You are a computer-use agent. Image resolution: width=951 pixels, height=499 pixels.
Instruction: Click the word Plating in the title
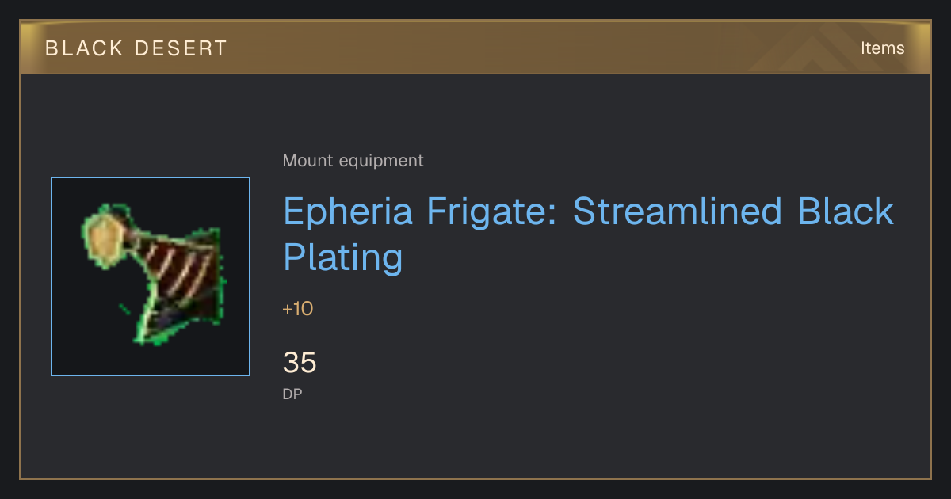[343, 257]
